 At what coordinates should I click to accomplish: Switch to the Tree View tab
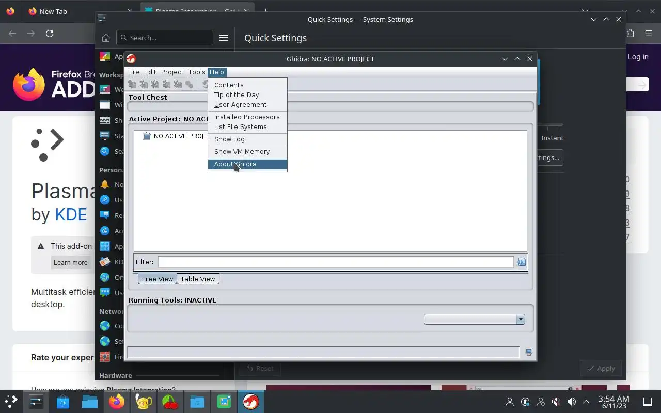click(x=158, y=279)
